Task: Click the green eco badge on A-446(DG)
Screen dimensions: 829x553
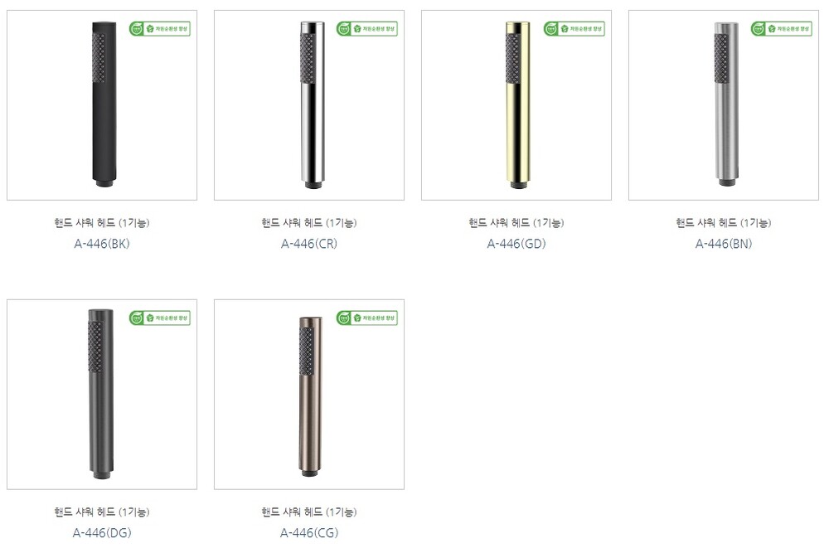Action: 160,318
